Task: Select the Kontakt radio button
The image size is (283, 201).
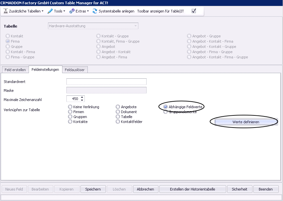Action: click(x=8, y=36)
